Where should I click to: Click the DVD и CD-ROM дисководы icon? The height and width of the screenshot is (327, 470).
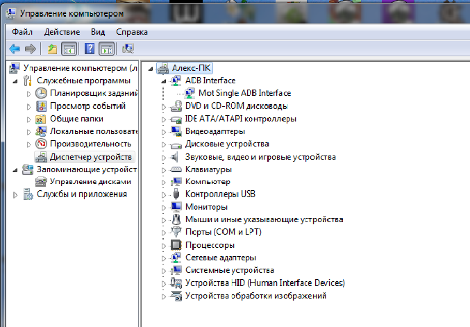176,106
